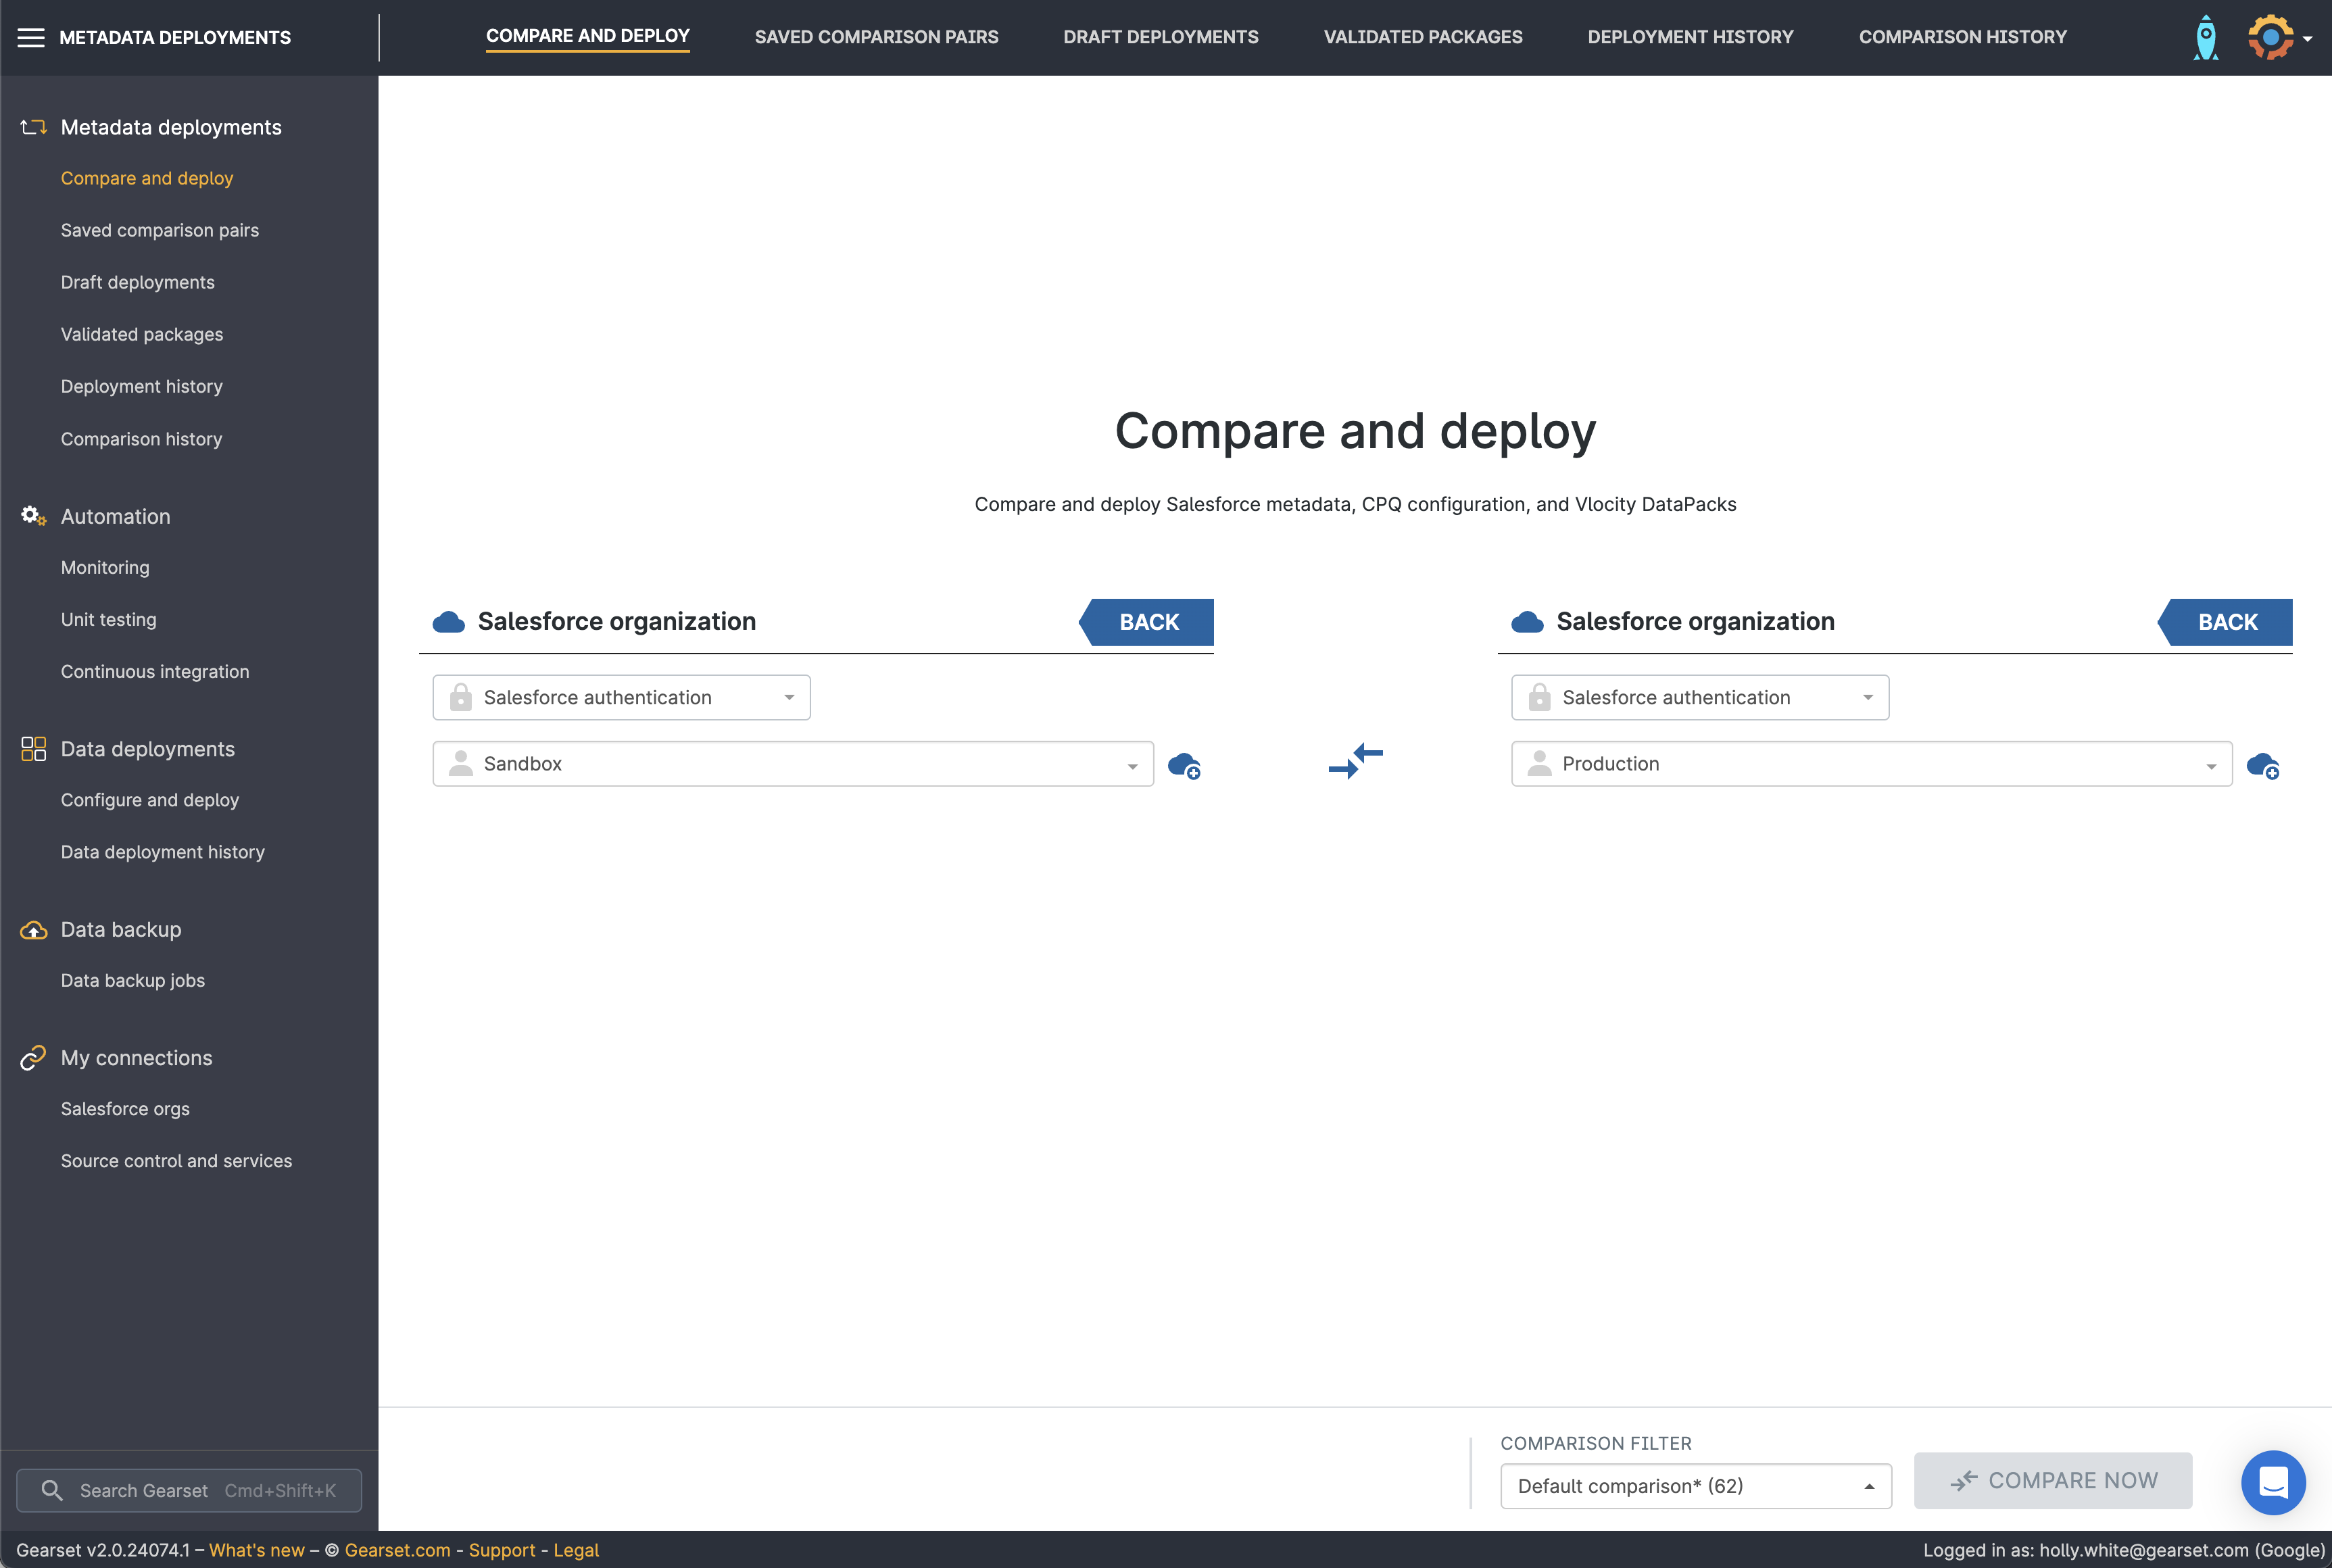Click add-org cloud icon beside Sandbox
Viewport: 2332px width, 1568px height.
tap(1184, 765)
